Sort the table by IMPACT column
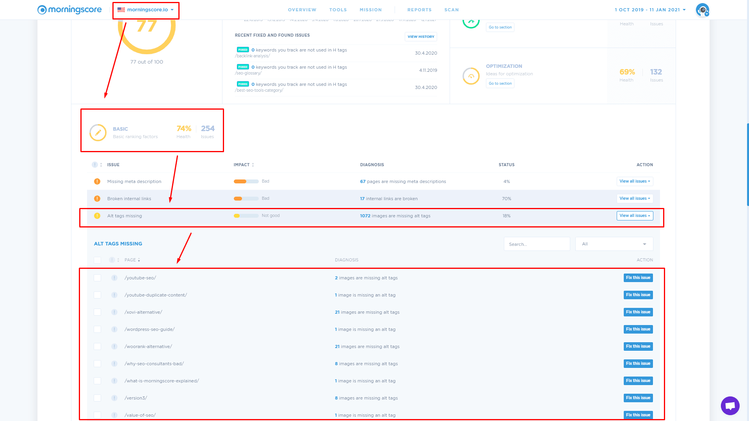Screen dimensions: 749x421 pos(244,165)
